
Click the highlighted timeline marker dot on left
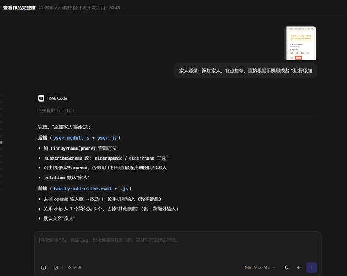[1, 142]
